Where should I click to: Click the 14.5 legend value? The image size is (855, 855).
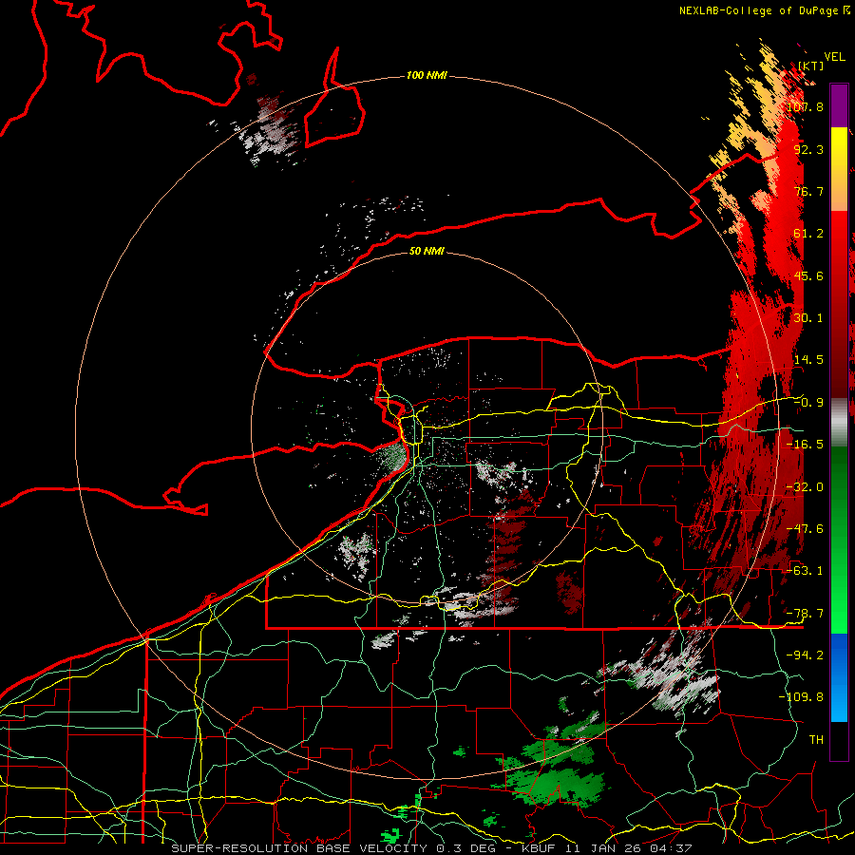click(808, 359)
